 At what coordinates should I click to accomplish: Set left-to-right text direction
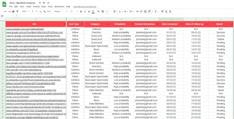(x=166, y=11)
